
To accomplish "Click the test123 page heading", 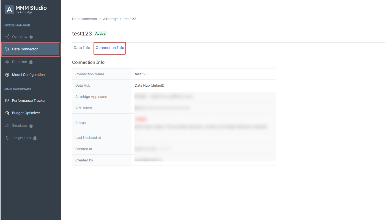I will click(x=82, y=34).
